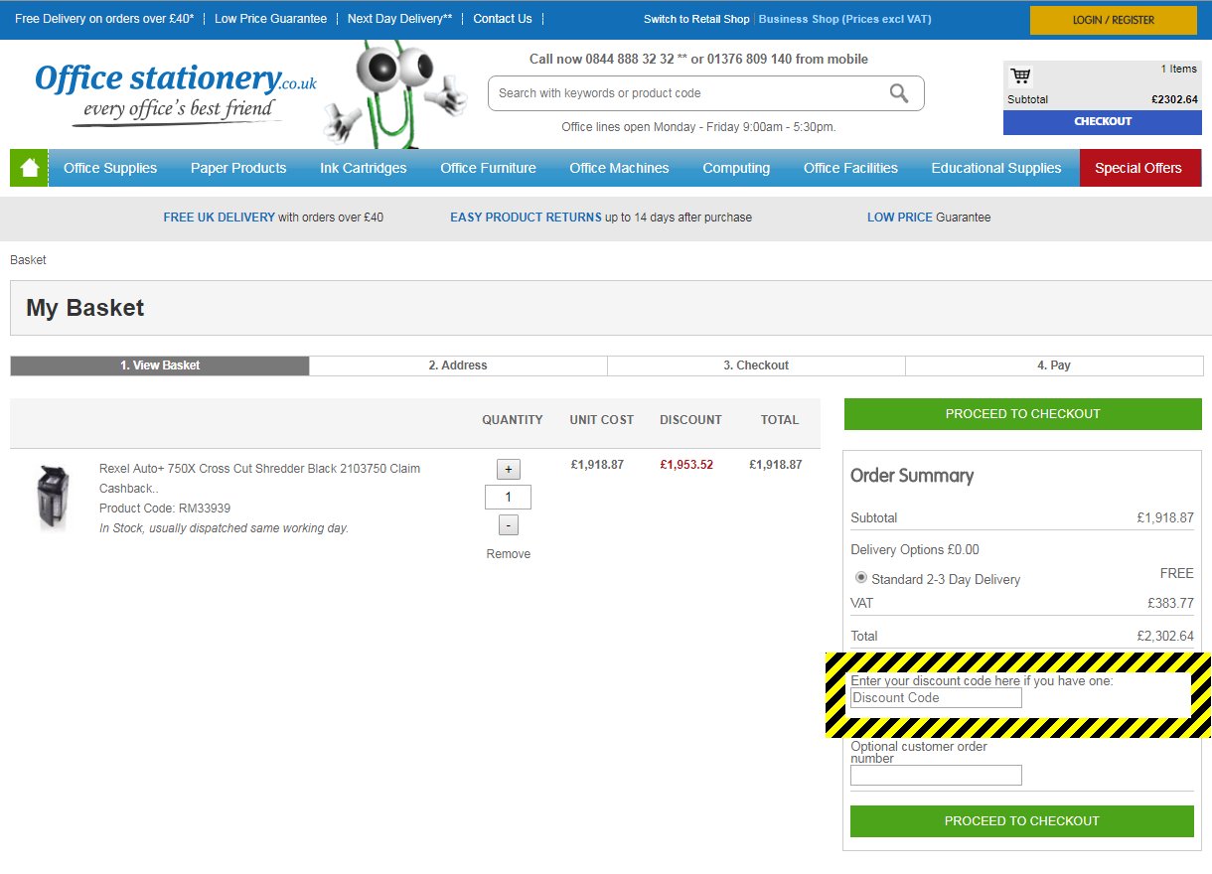Screen dimensions: 1212x874
Task: Open Ink Cartridges menu
Action: click(364, 168)
